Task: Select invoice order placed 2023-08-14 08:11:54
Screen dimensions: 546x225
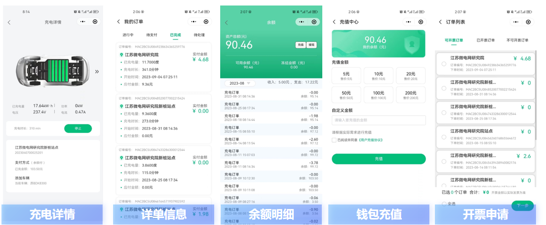Action: [443, 161]
